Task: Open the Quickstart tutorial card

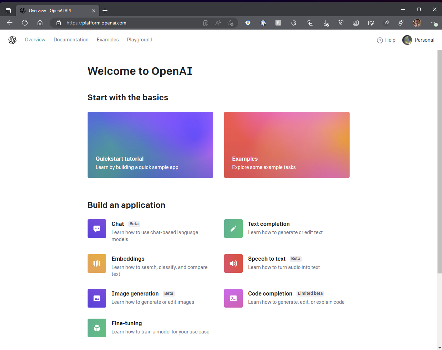Action: click(x=150, y=145)
